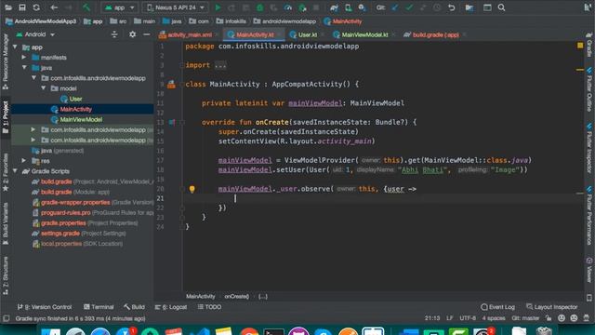Click the collapse-all icon in Project panel
The width and height of the screenshot is (595, 335).
114,34
